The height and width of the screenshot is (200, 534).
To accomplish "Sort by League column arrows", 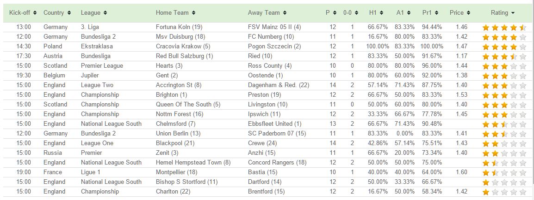I will (105, 13).
